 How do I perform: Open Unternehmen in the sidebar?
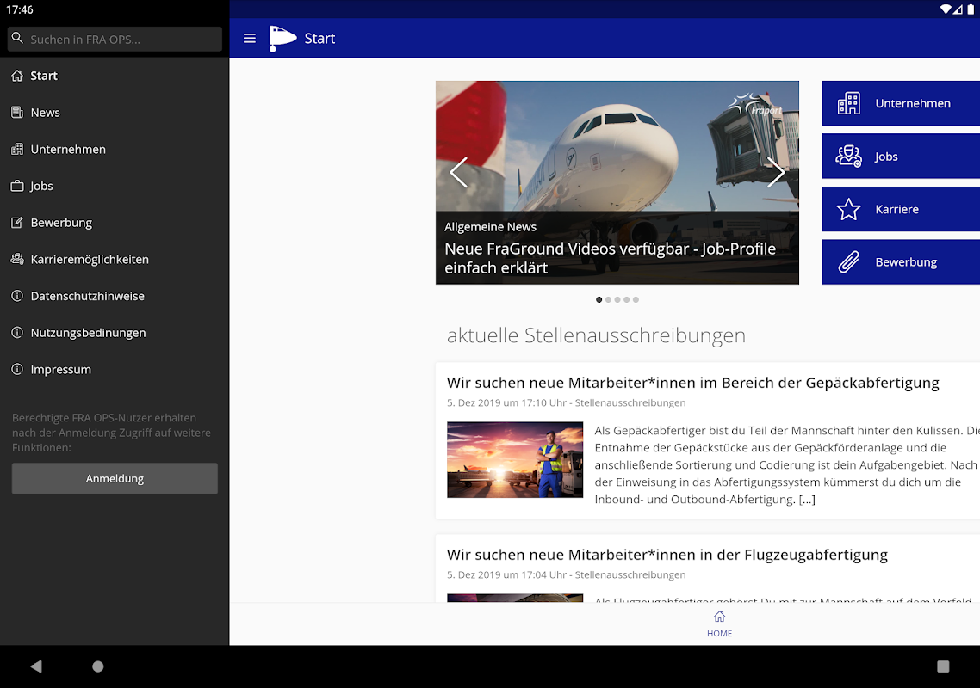(115, 150)
